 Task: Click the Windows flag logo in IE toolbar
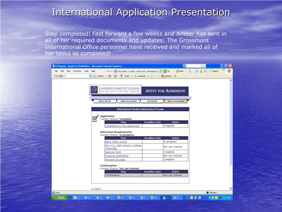point(229,71)
